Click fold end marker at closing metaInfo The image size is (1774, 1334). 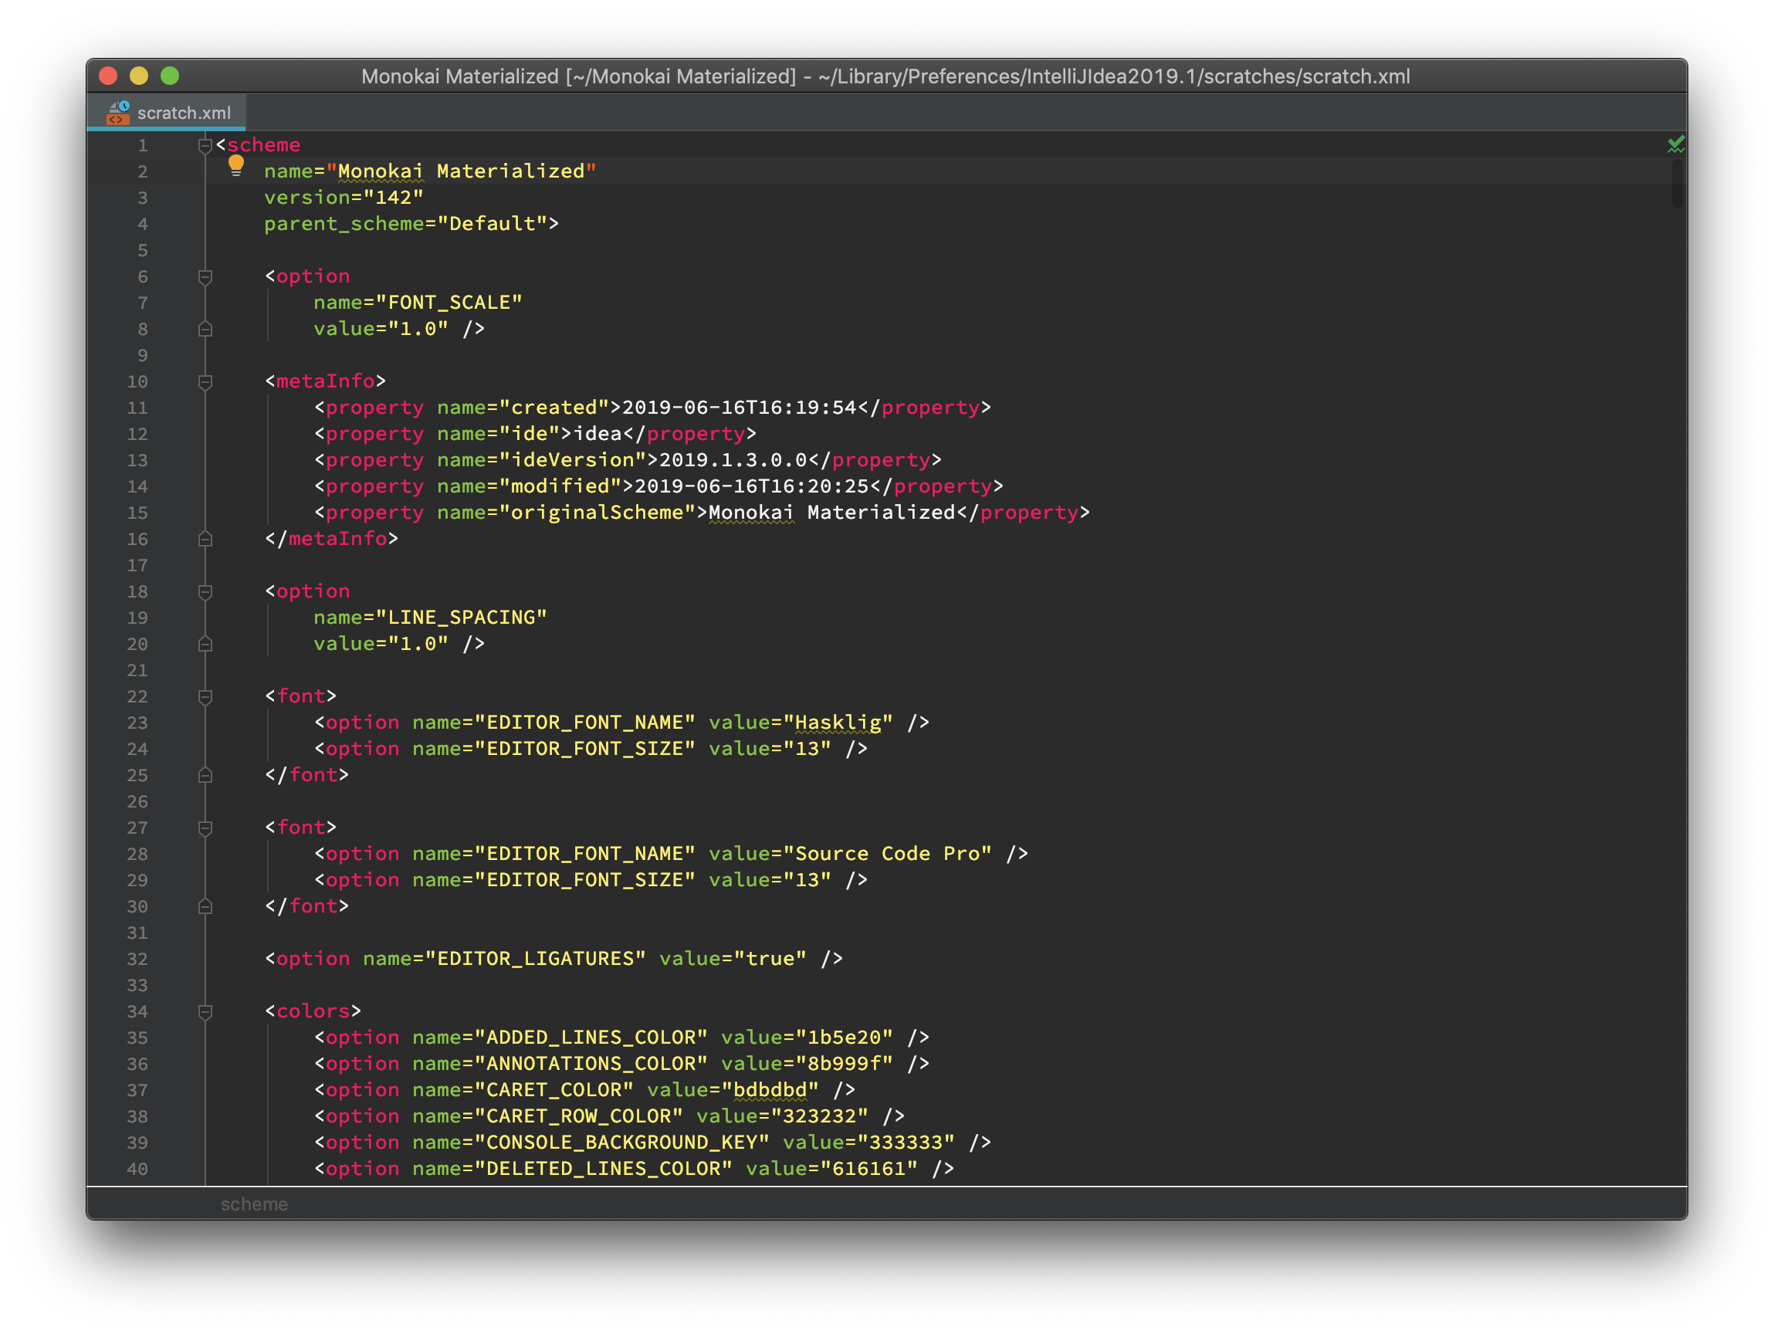[205, 539]
